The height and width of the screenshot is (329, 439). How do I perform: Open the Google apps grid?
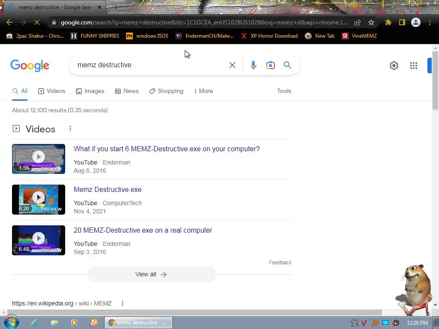point(414,66)
